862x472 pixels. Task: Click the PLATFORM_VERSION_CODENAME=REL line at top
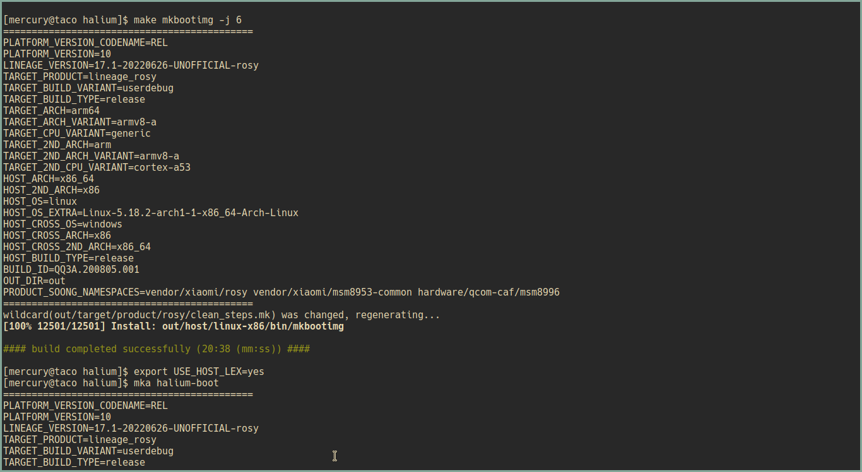pos(85,43)
